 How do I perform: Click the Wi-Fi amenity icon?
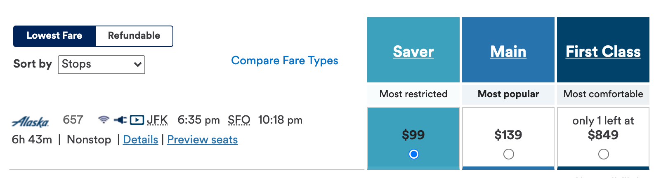click(x=104, y=120)
